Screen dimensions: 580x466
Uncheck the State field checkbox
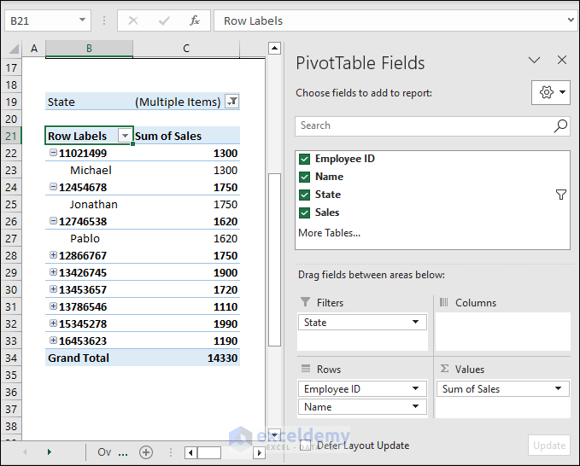pyautogui.click(x=304, y=195)
